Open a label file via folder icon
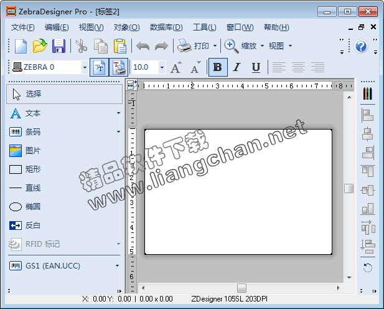 pyautogui.click(x=40, y=46)
